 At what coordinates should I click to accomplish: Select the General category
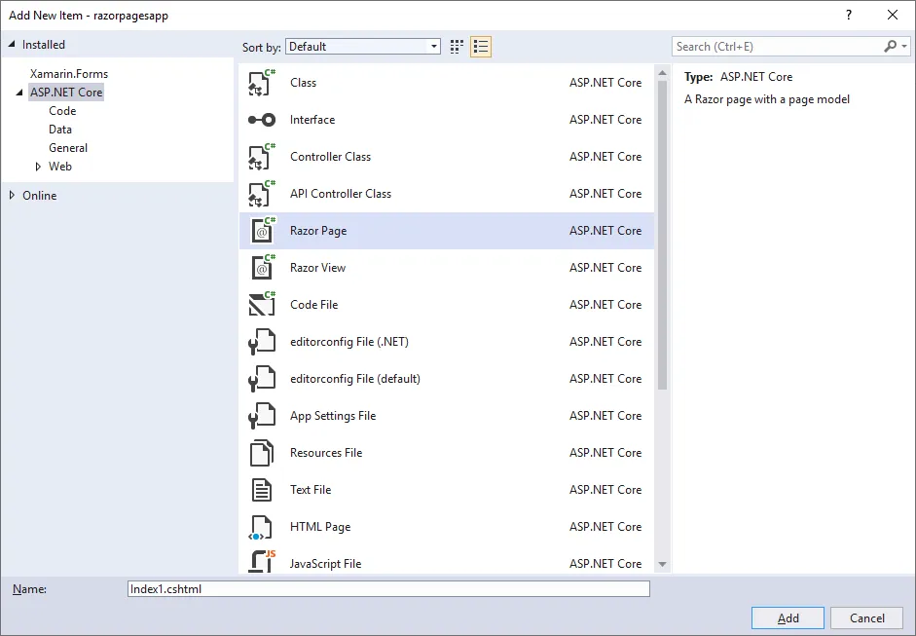68,148
